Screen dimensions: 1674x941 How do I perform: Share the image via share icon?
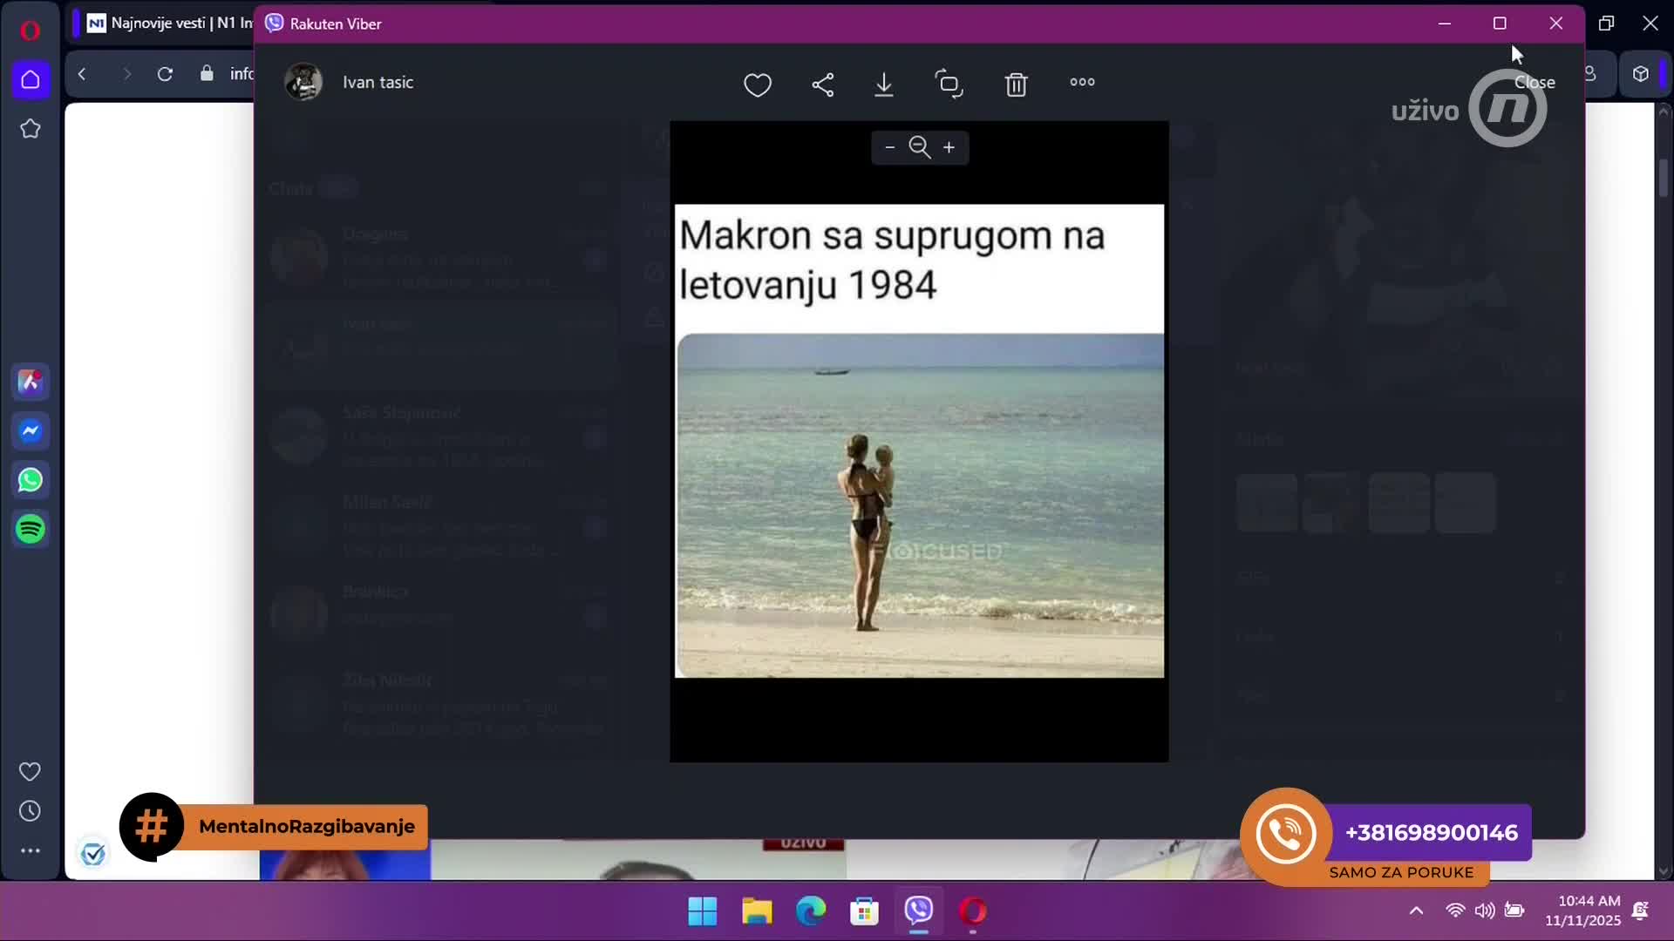[x=822, y=85]
